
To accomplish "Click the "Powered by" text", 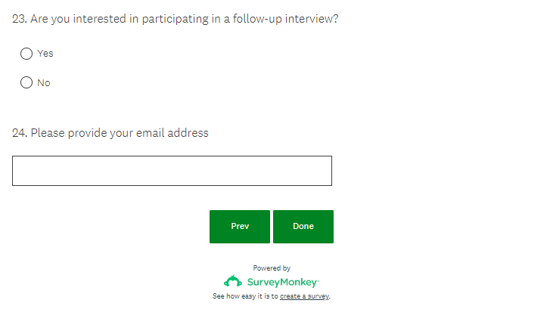I will point(272,268).
